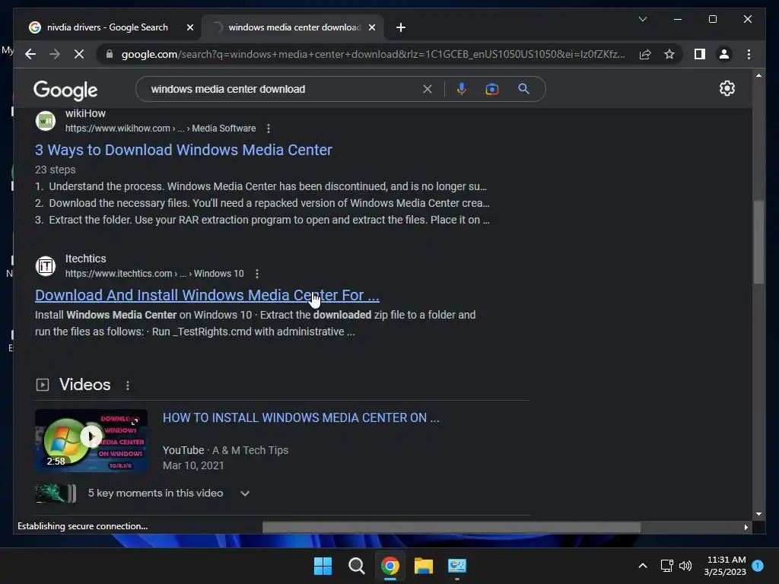Open the network status tray icon
Image resolution: width=779 pixels, height=584 pixels.
(x=666, y=566)
